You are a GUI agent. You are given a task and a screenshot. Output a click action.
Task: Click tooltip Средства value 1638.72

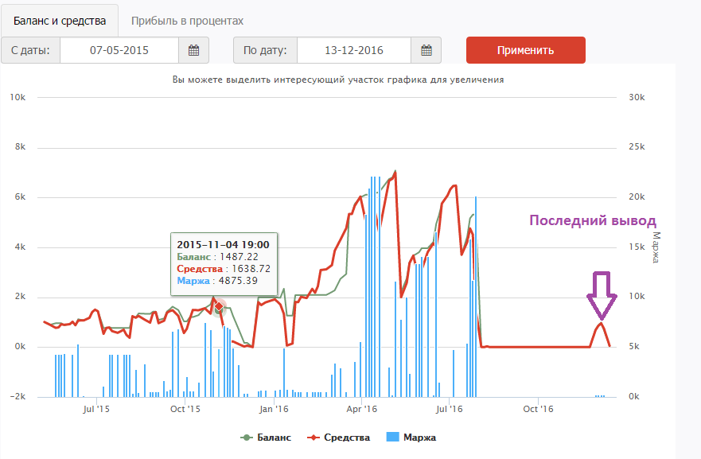[x=251, y=269]
